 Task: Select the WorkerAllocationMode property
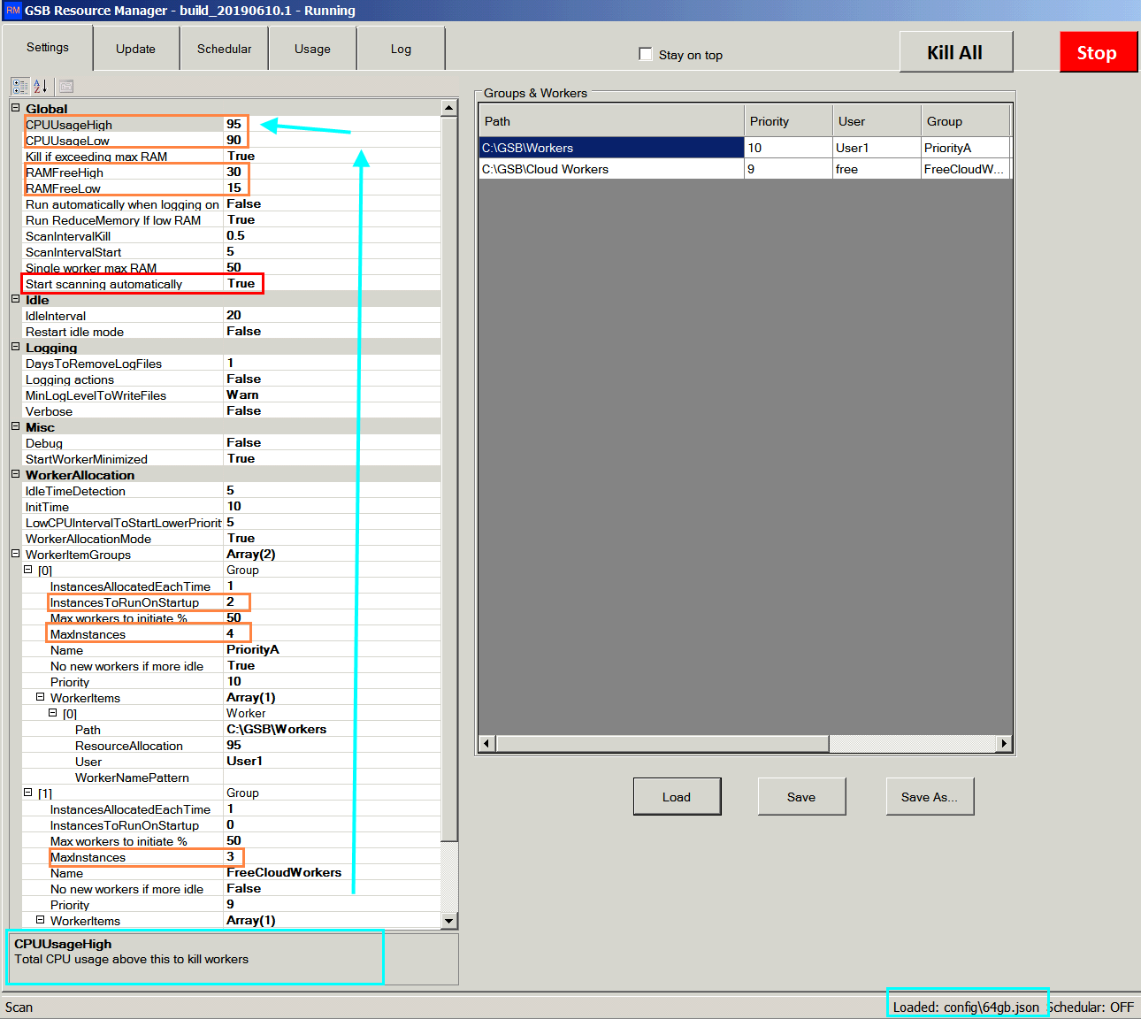pyautogui.click(x=231, y=538)
